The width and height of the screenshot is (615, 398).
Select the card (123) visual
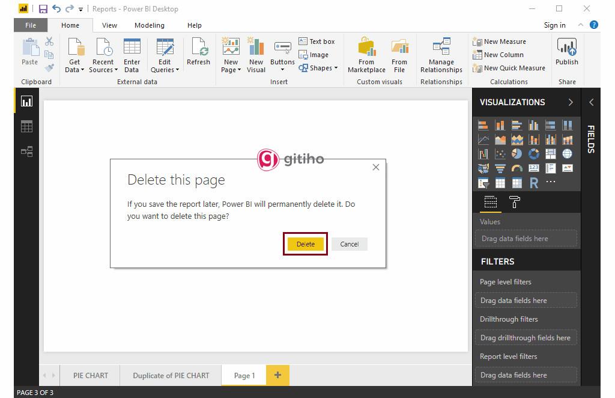click(x=534, y=168)
